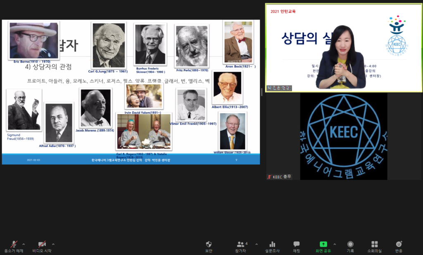Screen dimensions: 423x255
Task: Click the slide page number 9
Action: [236, 160]
